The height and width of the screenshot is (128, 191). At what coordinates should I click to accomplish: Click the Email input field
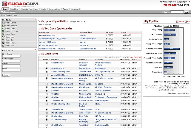11,71
